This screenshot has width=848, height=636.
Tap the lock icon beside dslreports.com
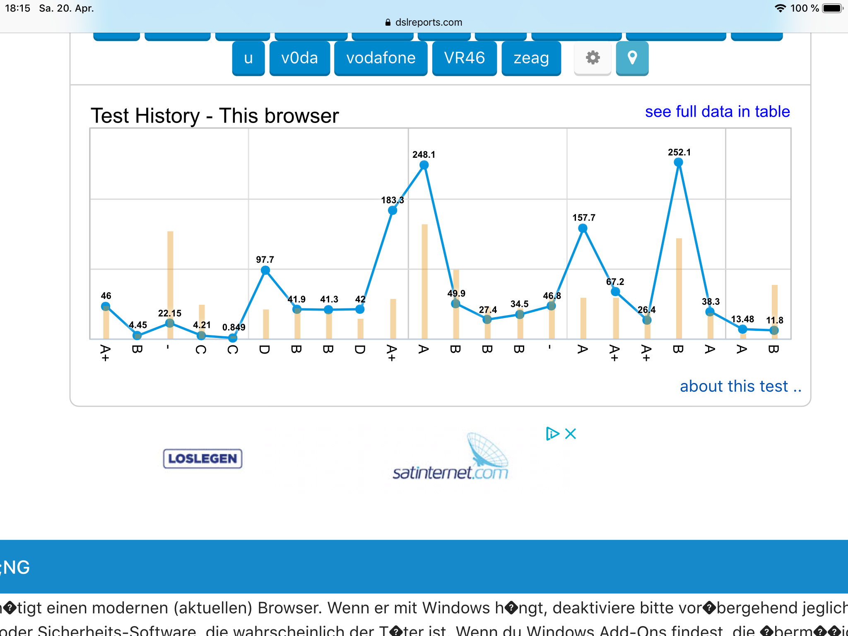388,22
